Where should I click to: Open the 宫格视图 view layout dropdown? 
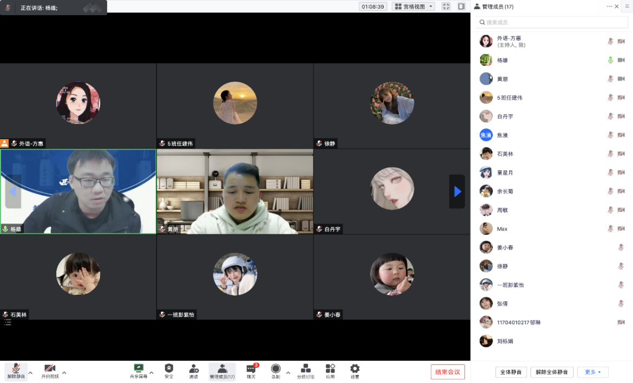pos(414,6)
